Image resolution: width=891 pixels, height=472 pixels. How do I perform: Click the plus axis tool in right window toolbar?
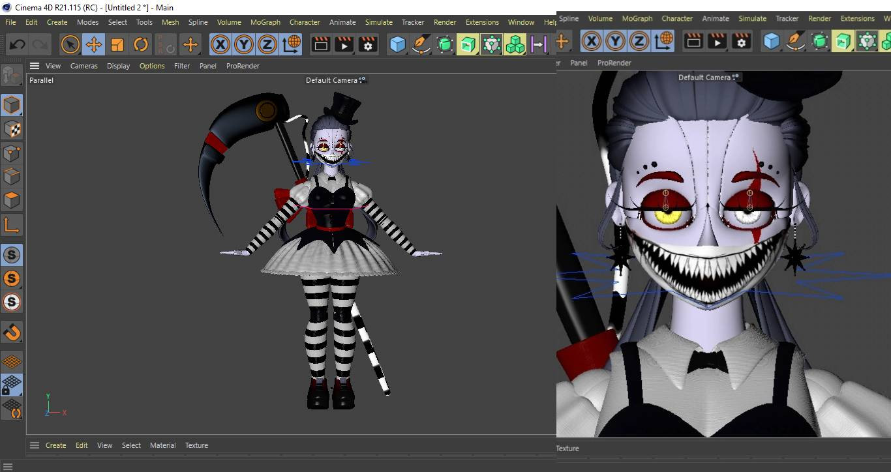pos(562,42)
